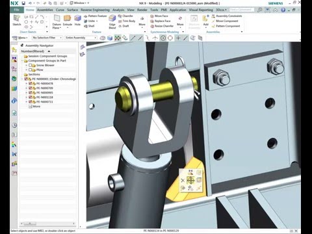The image size is (312, 234).
Task: Open the Visual Reporting tab
Action: tap(201, 10)
